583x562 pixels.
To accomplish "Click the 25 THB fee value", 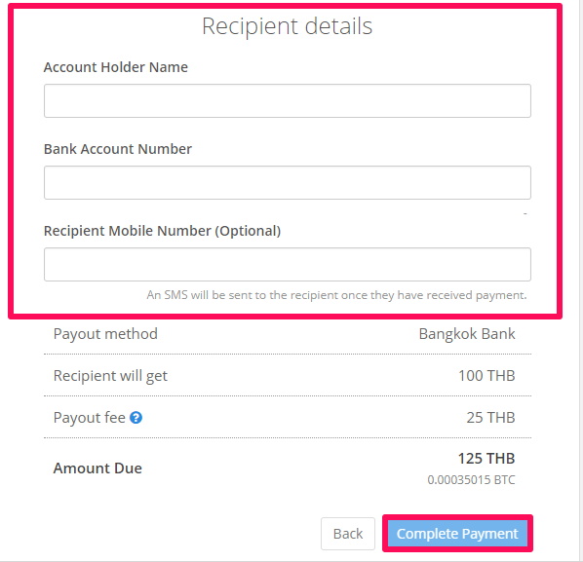I will 490,418.
